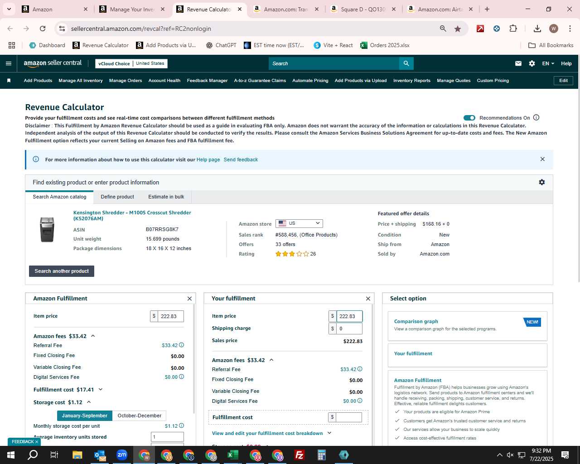The height and width of the screenshot is (464, 580).
Task: Expand Fulfillment cost $17.41 section
Action: (101, 390)
